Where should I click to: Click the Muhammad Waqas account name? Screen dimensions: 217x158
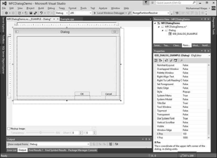[x=196, y=8]
